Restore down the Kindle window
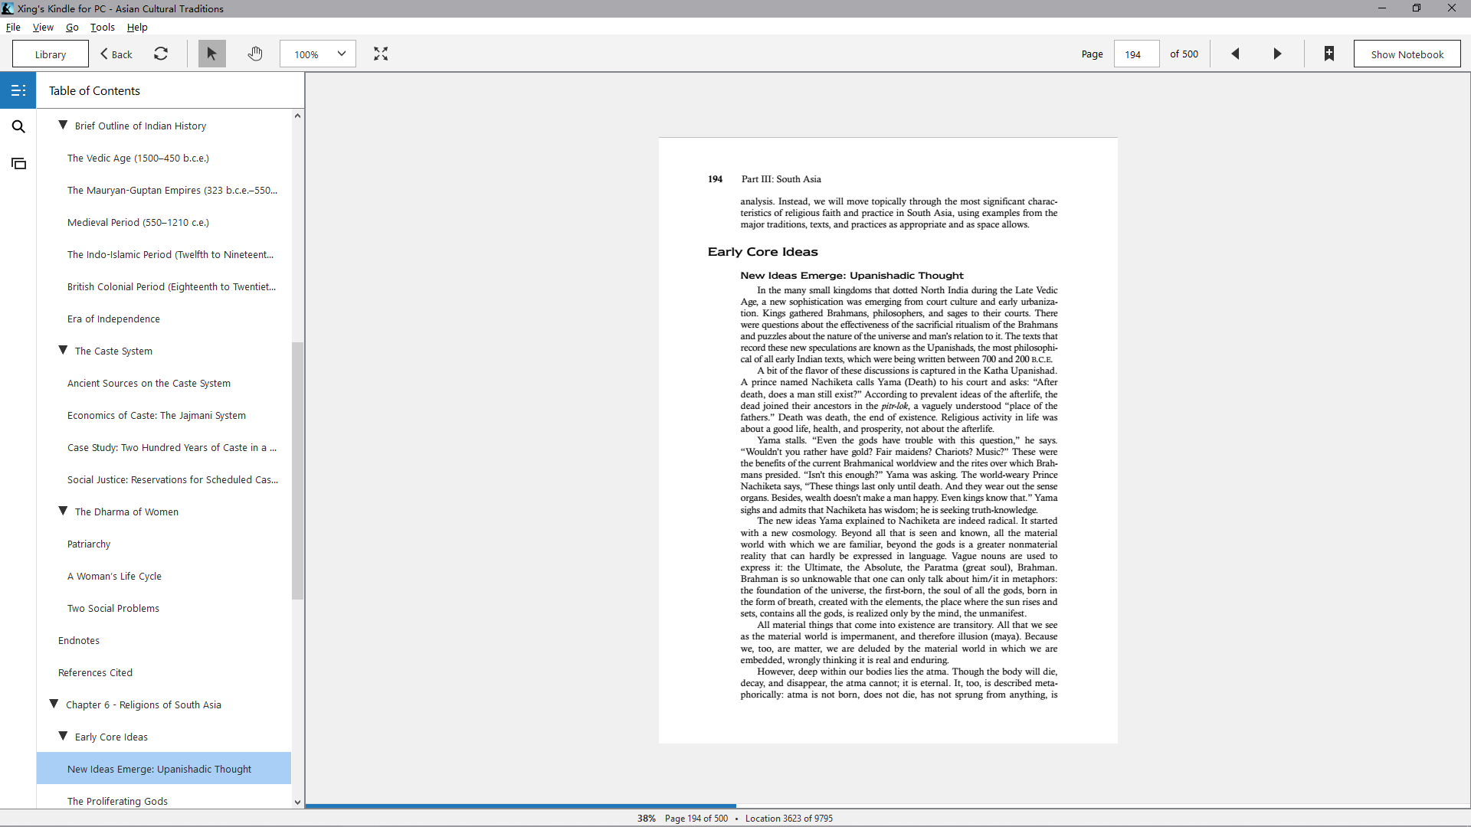Viewport: 1471px width, 827px height. (x=1417, y=8)
